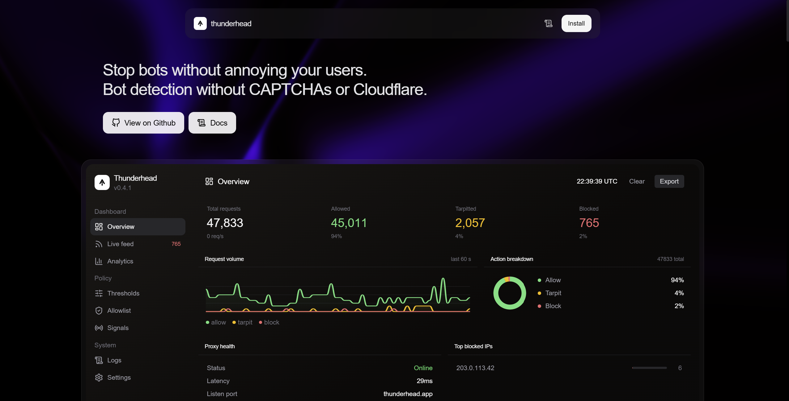Open Thresholds policy page

click(x=138, y=293)
